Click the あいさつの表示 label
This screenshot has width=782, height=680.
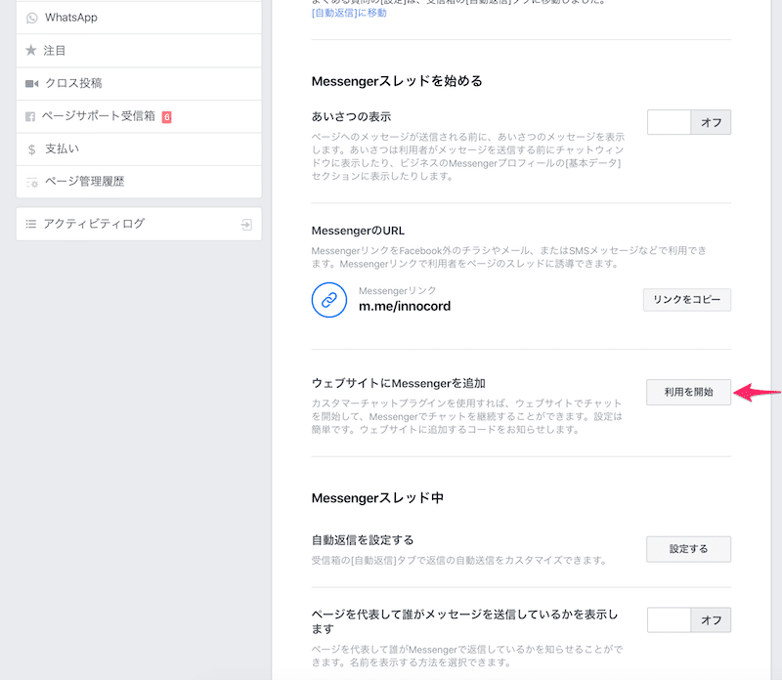[x=351, y=116]
